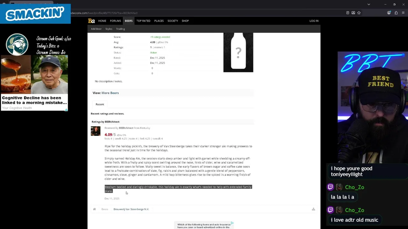Image resolution: width=408 pixels, height=229 pixels.
Task: Click 'Ratings by BEERchitect:' heading
Action: coord(106,122)
